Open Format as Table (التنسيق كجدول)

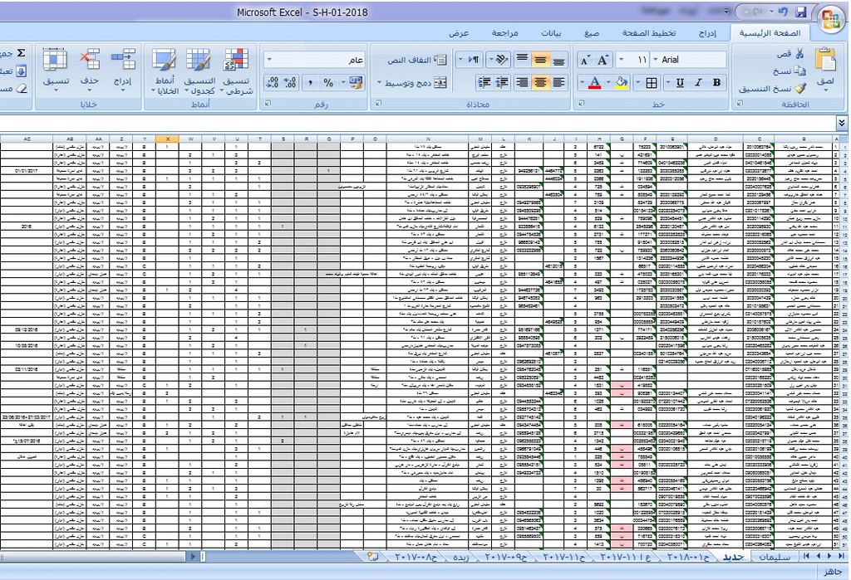199,71
